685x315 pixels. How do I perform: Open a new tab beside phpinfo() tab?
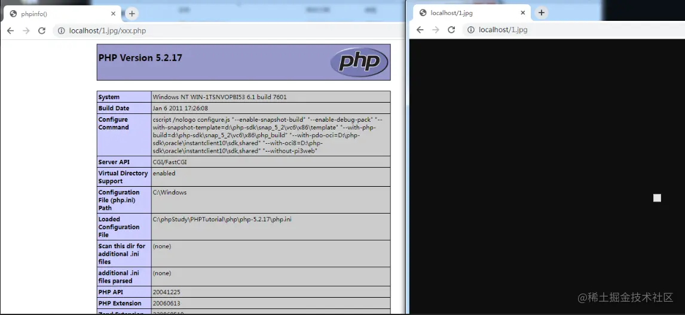pos(132,14)
